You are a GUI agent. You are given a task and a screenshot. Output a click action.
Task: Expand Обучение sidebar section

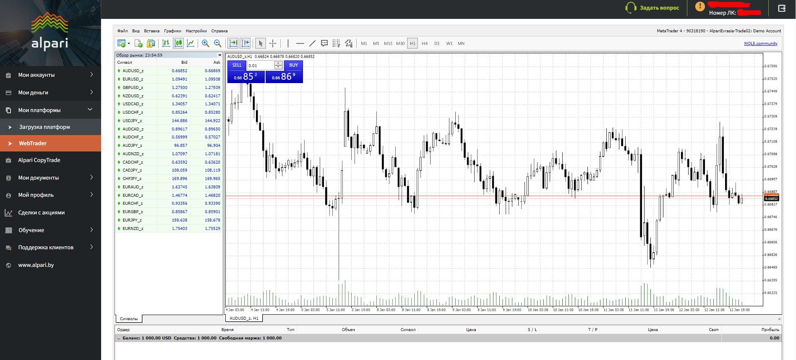[x=50, y=230]
